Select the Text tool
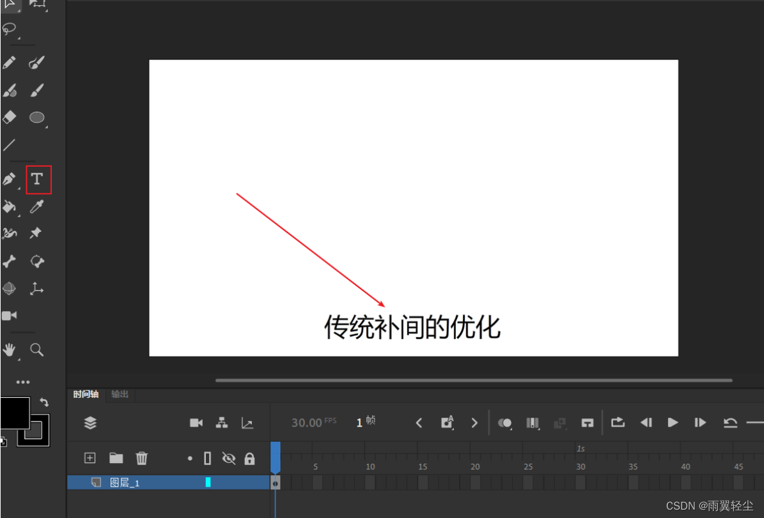Viewport: 764px width, 518px height. click(37, 179)
